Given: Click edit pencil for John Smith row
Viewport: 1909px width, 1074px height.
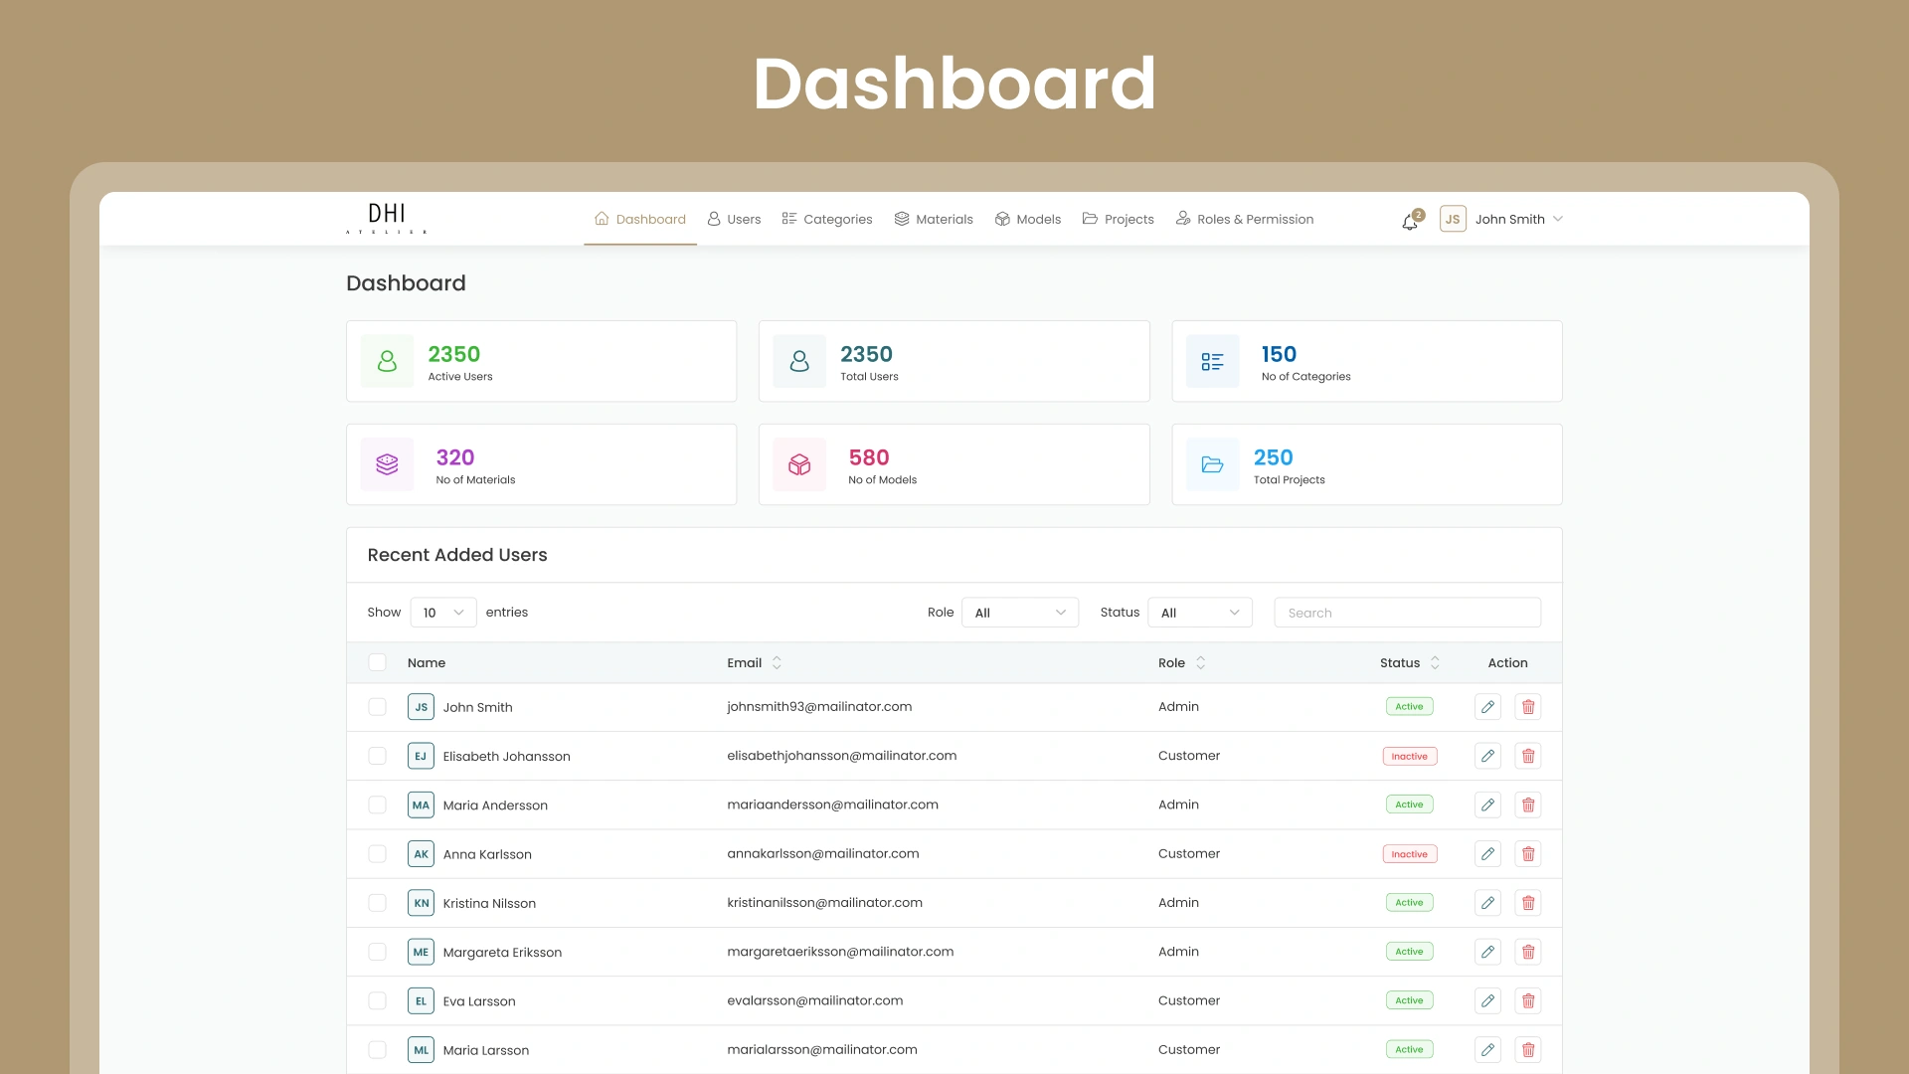Looking at the screenshot, I should pos(1487,707).
